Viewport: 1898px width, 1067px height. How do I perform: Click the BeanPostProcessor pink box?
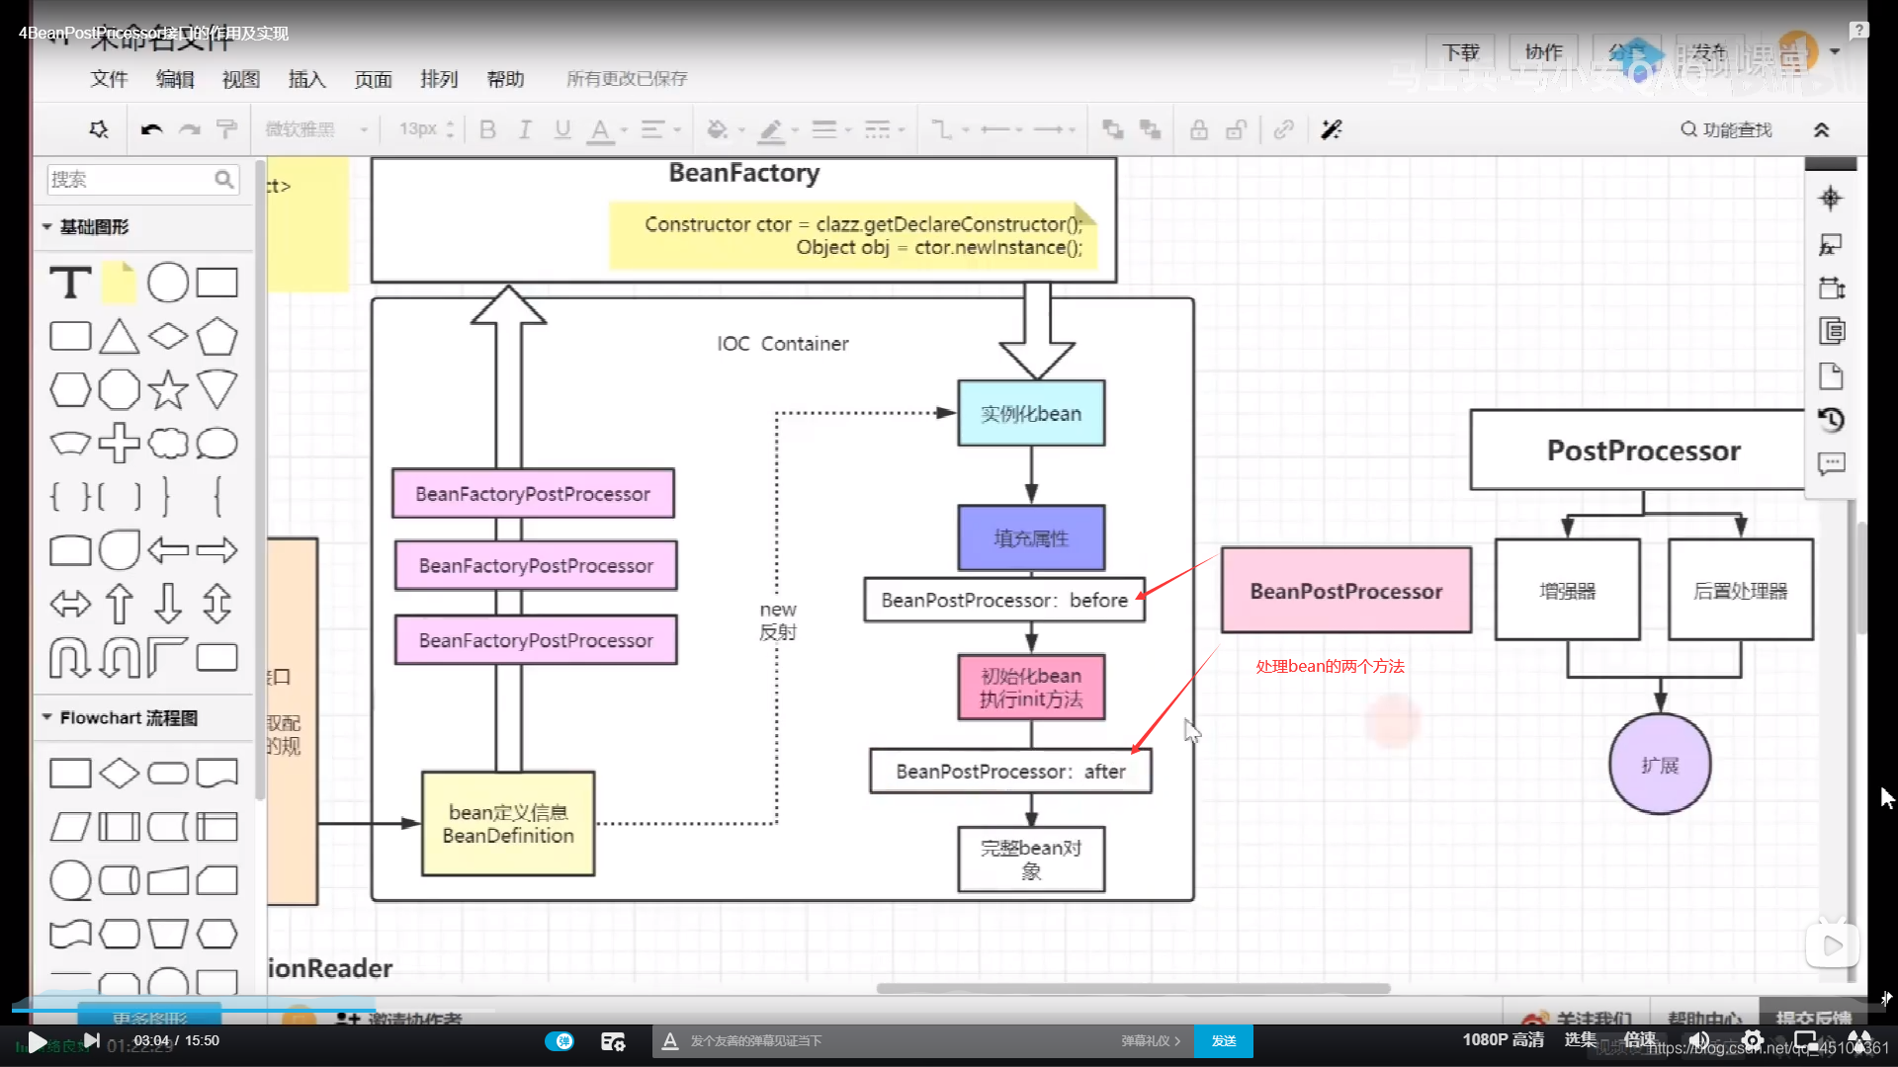click(1346, 591)
